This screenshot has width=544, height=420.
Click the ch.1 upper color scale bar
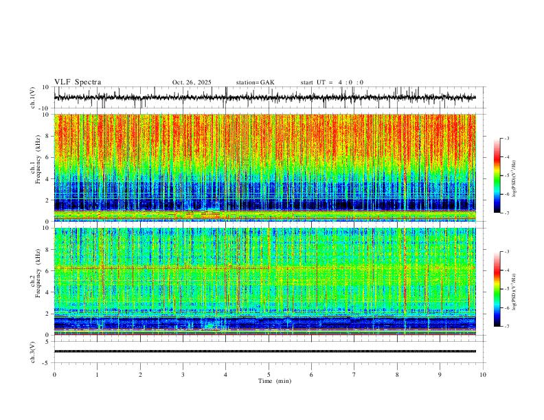point(497,176)
